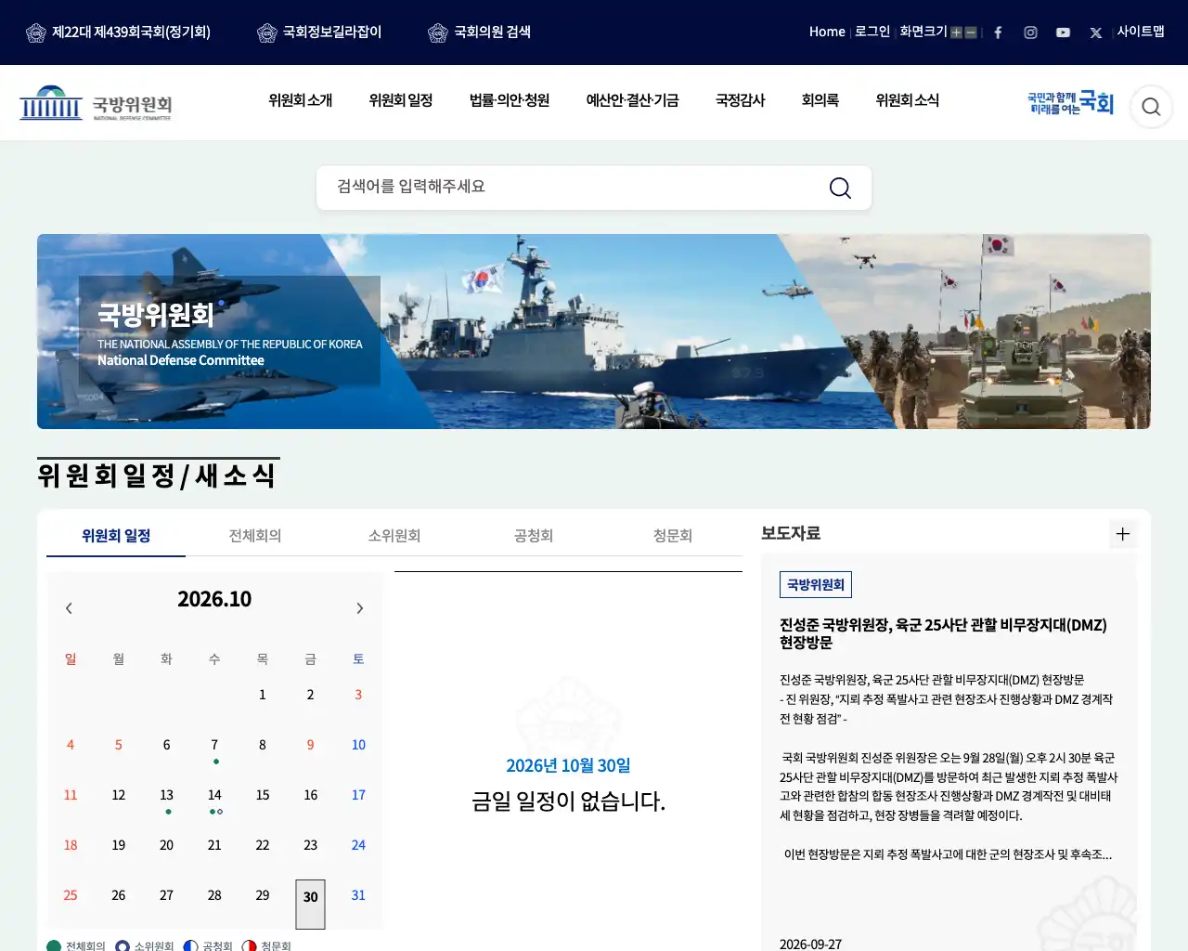
Task: Open the round search icon in the header
Action: click(x=1151, y=106)
